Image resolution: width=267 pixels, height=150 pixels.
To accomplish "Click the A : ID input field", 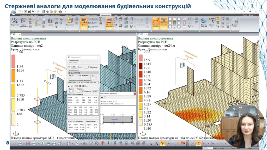I will 93,78.
